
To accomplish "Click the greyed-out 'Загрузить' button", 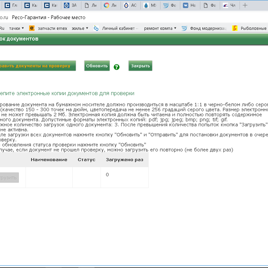I will 9,177.
